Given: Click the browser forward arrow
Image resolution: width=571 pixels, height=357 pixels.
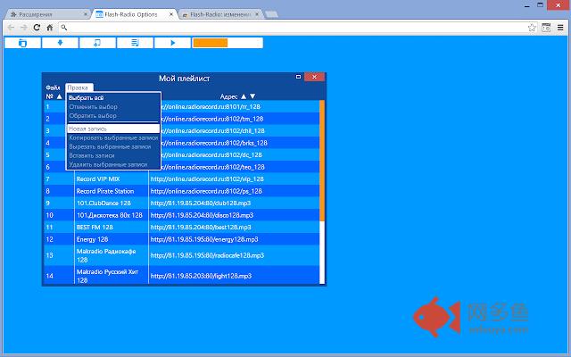Looking at the screenshot, I should pyautogui.click(x=24, y=28).
